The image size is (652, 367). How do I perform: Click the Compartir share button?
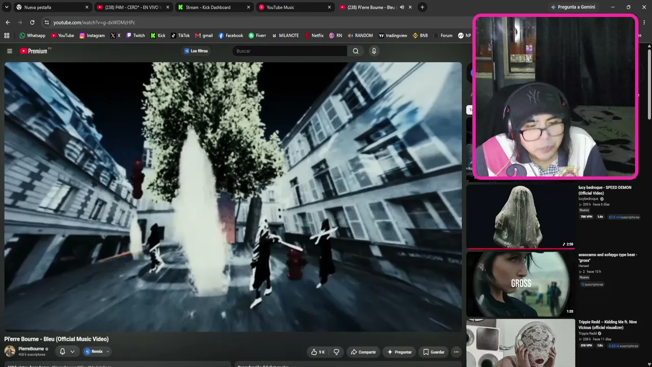click(x=363, y=352)
